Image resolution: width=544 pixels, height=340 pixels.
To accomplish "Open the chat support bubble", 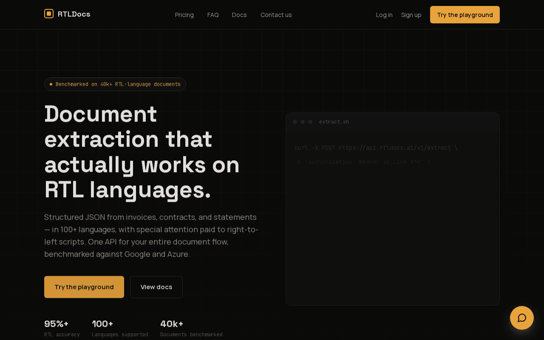I will point(522,318).
